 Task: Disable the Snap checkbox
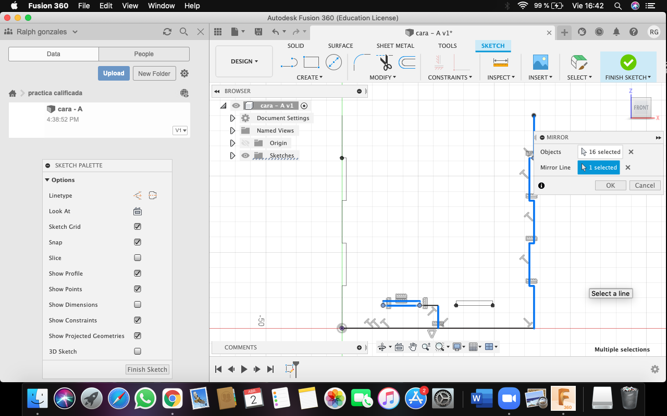[138, 242]
